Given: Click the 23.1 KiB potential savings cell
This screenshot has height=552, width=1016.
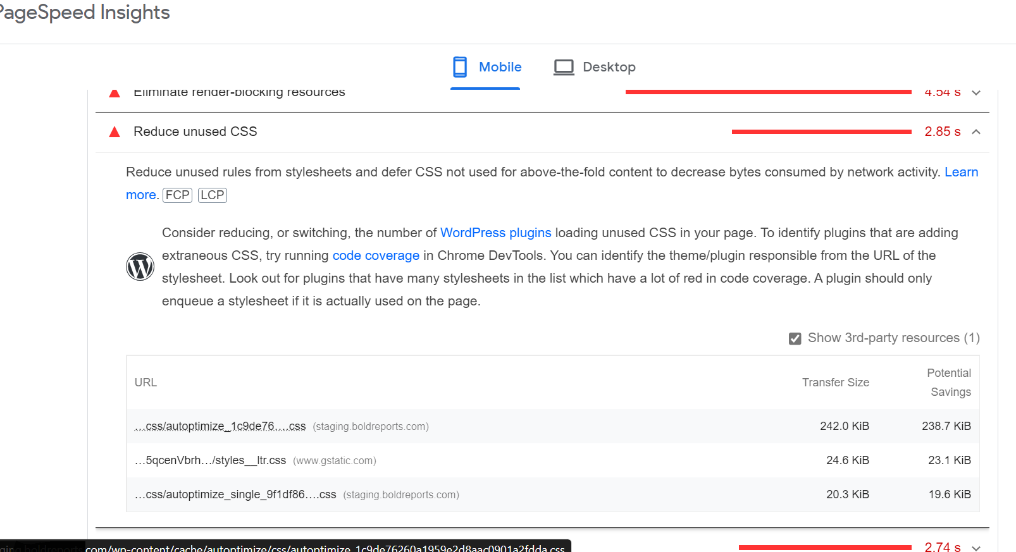Looking at the screenshot, I should (950, 460).
